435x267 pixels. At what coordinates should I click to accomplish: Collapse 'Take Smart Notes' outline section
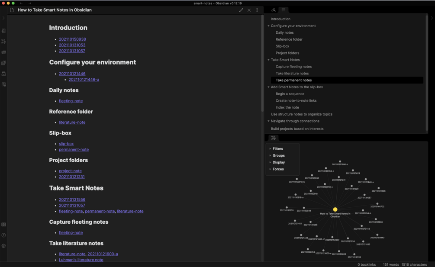coord(268,60)
